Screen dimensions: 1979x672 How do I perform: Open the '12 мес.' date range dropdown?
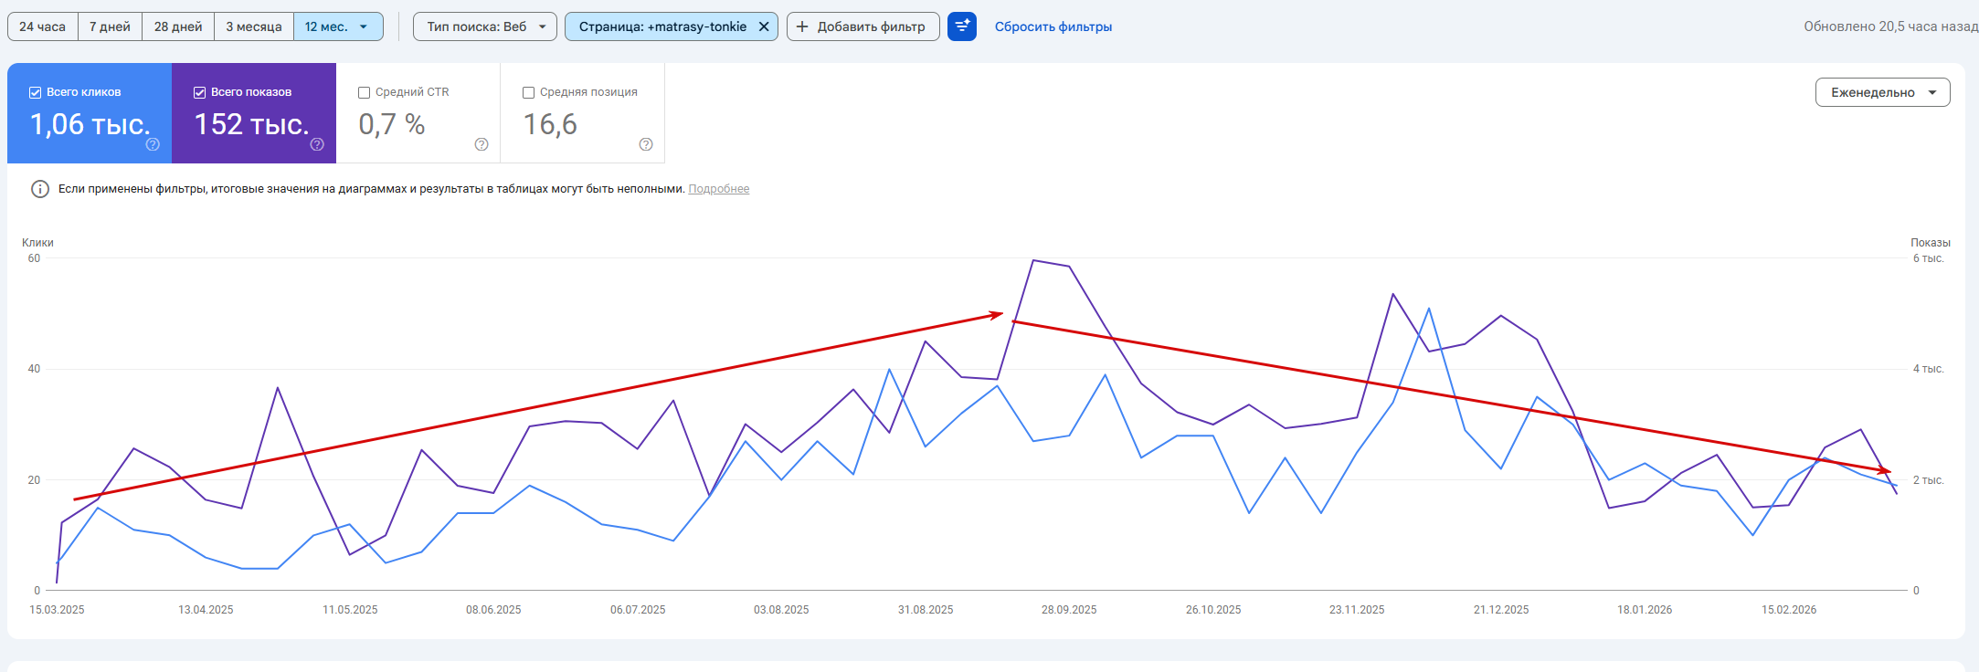337,26
